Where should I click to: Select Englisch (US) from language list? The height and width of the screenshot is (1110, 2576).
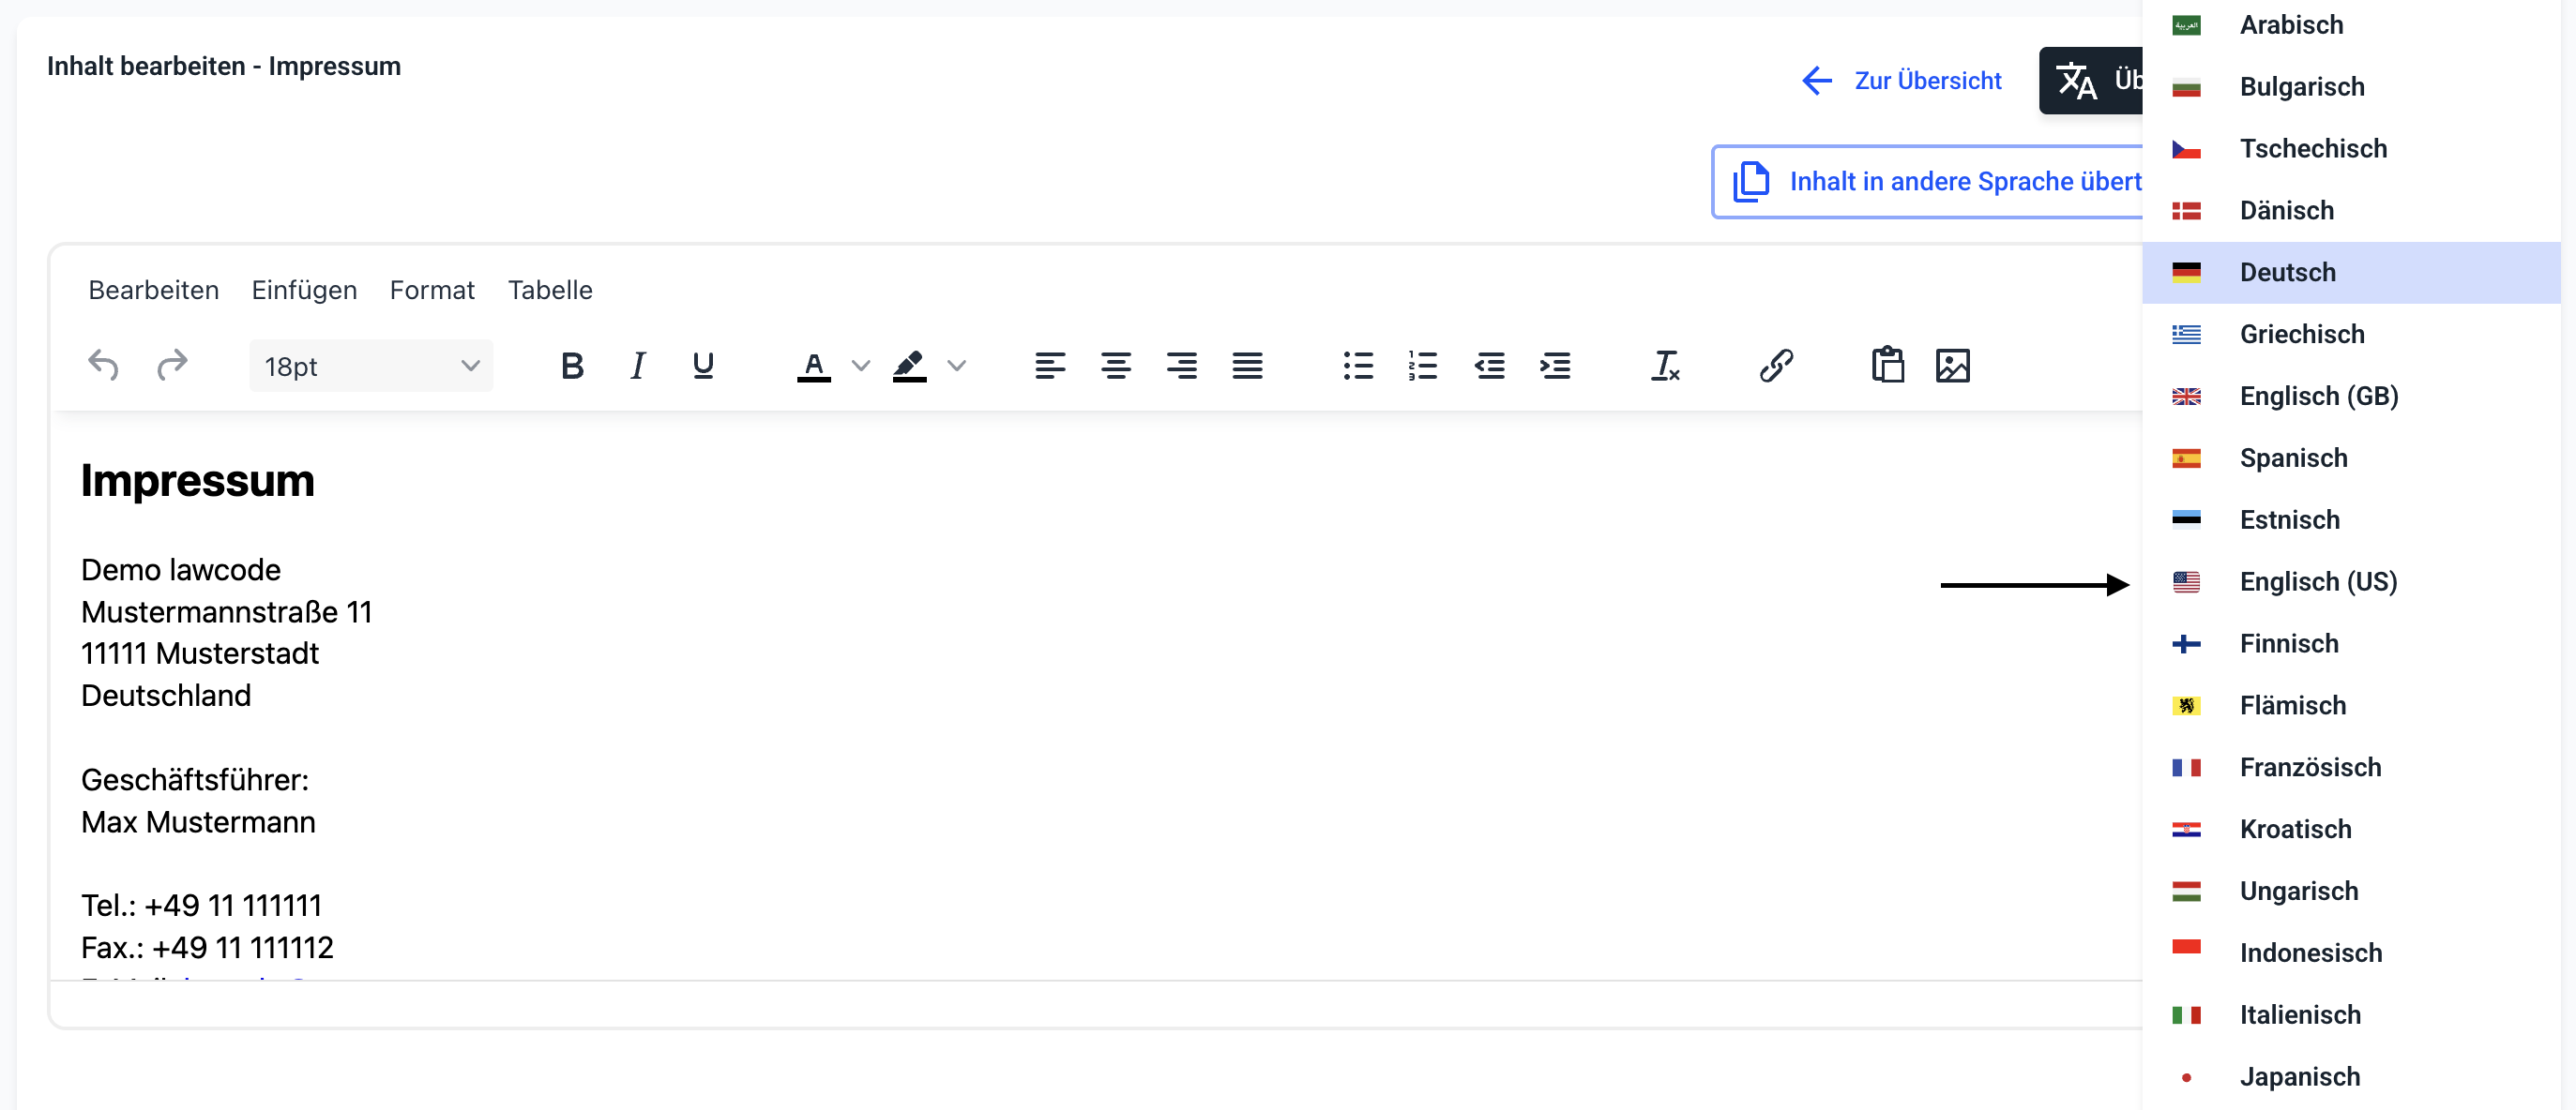tap(2317, 581)
